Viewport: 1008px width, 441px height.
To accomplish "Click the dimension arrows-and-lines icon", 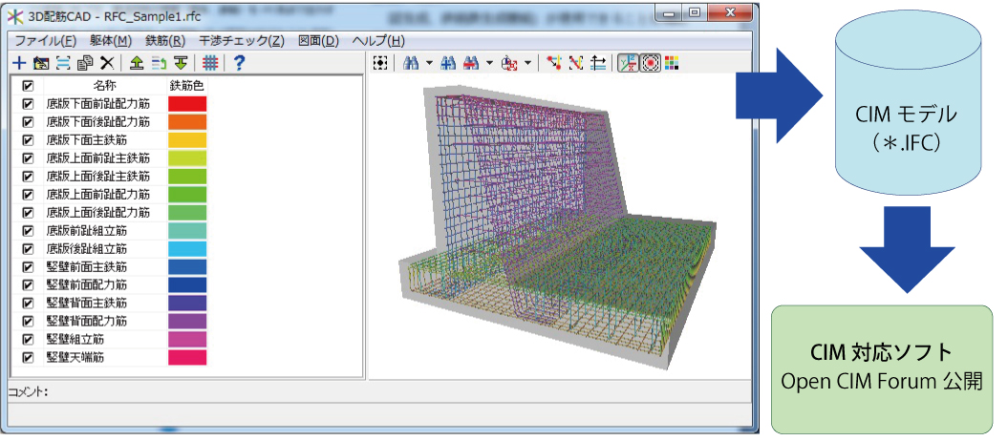I will tap(598, 63).
